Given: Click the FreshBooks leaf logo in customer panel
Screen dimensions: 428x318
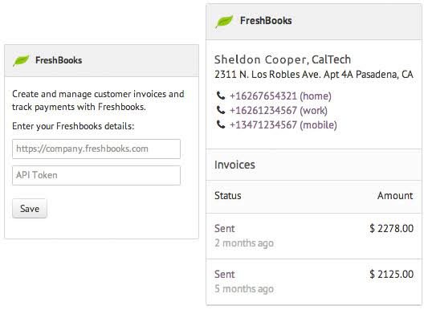Looking at the screenshot, I should coord(224,22).
